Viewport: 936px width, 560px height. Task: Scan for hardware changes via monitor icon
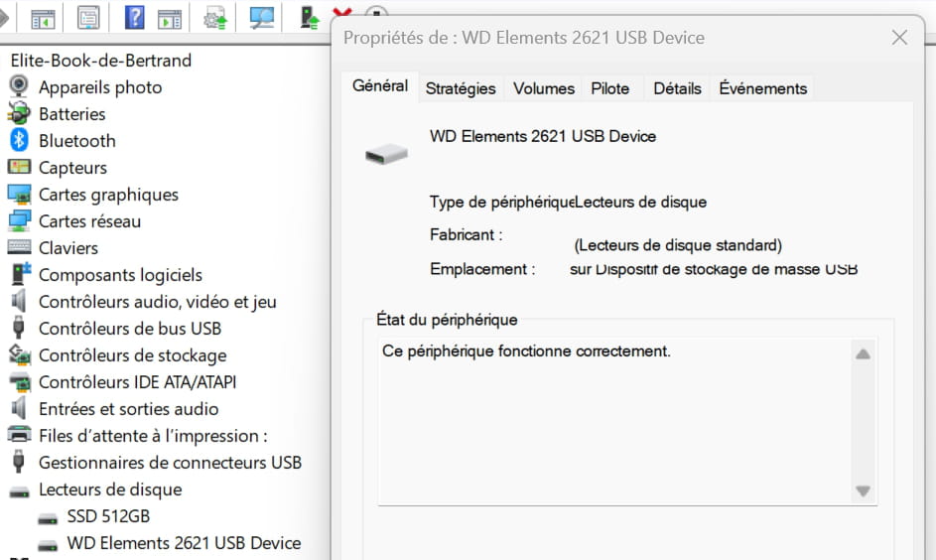[262, 18]
